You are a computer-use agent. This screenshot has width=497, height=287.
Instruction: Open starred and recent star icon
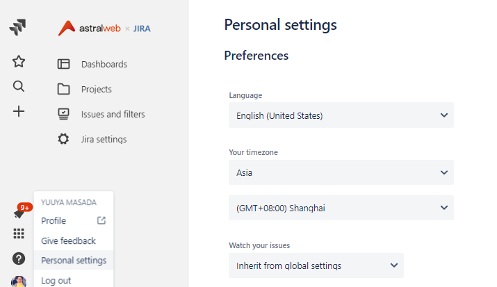[x=19, y=61]
